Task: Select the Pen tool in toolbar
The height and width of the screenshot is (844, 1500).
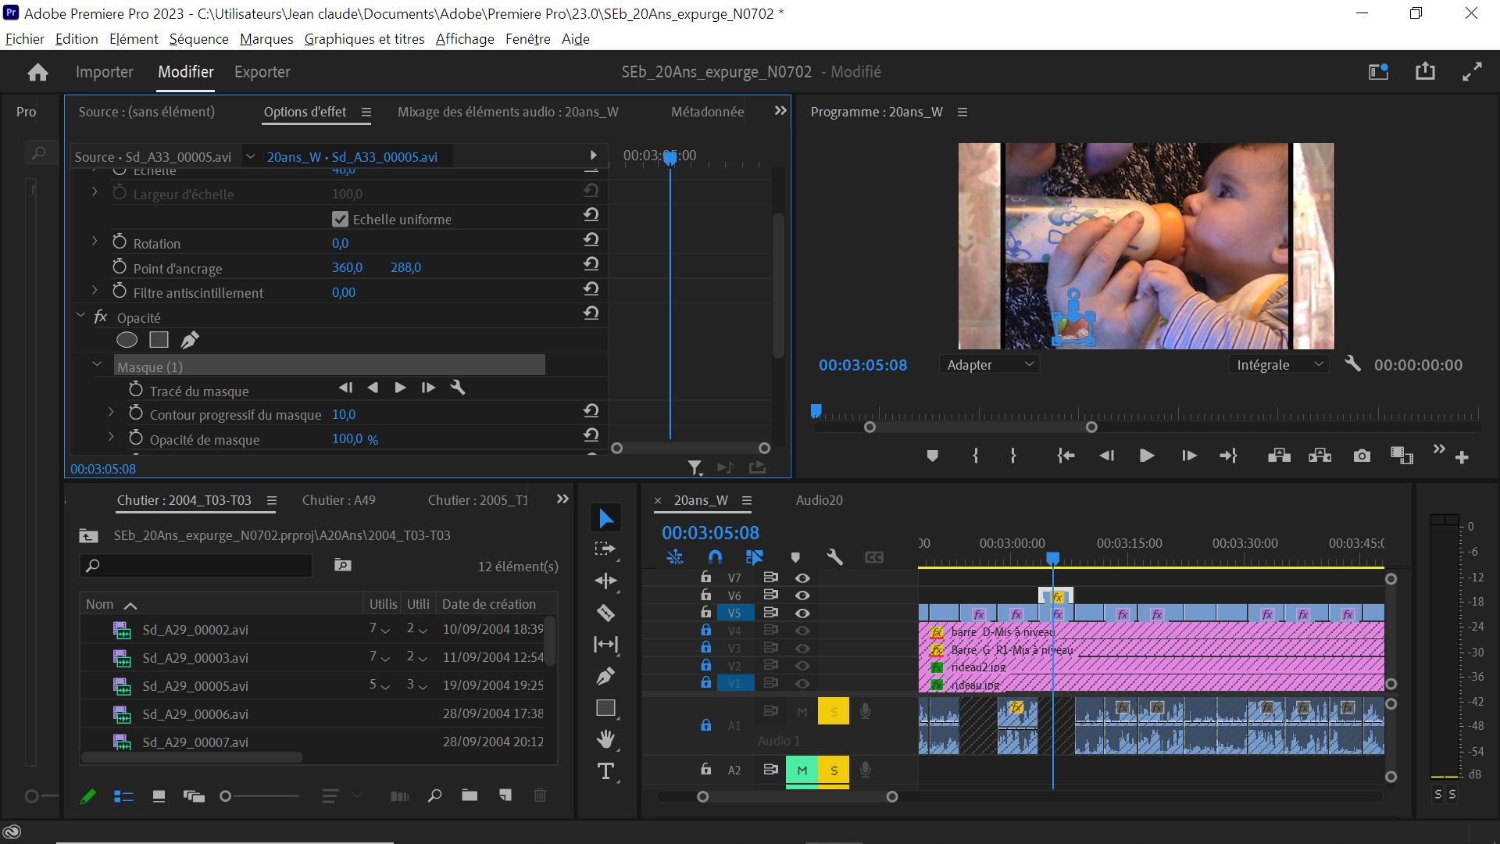Action: [x=605, y=676]
